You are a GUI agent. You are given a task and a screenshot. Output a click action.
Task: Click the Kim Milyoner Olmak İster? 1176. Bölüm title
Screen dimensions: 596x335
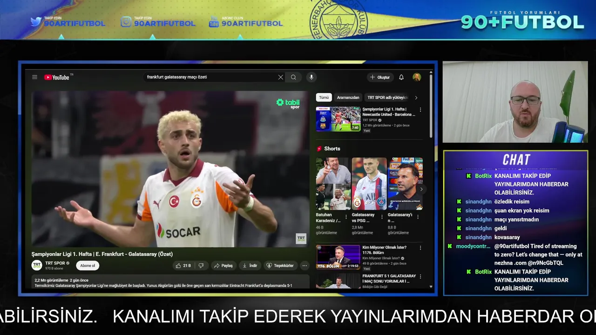coord(385,250)
